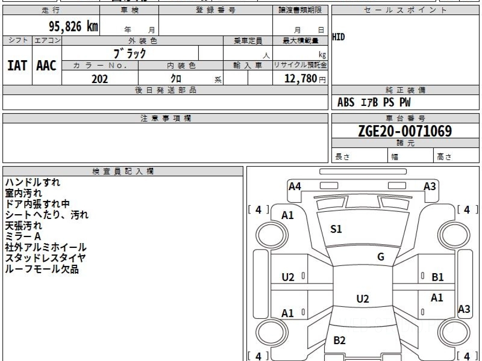Select the 天張汚れ note

point(23,225)
